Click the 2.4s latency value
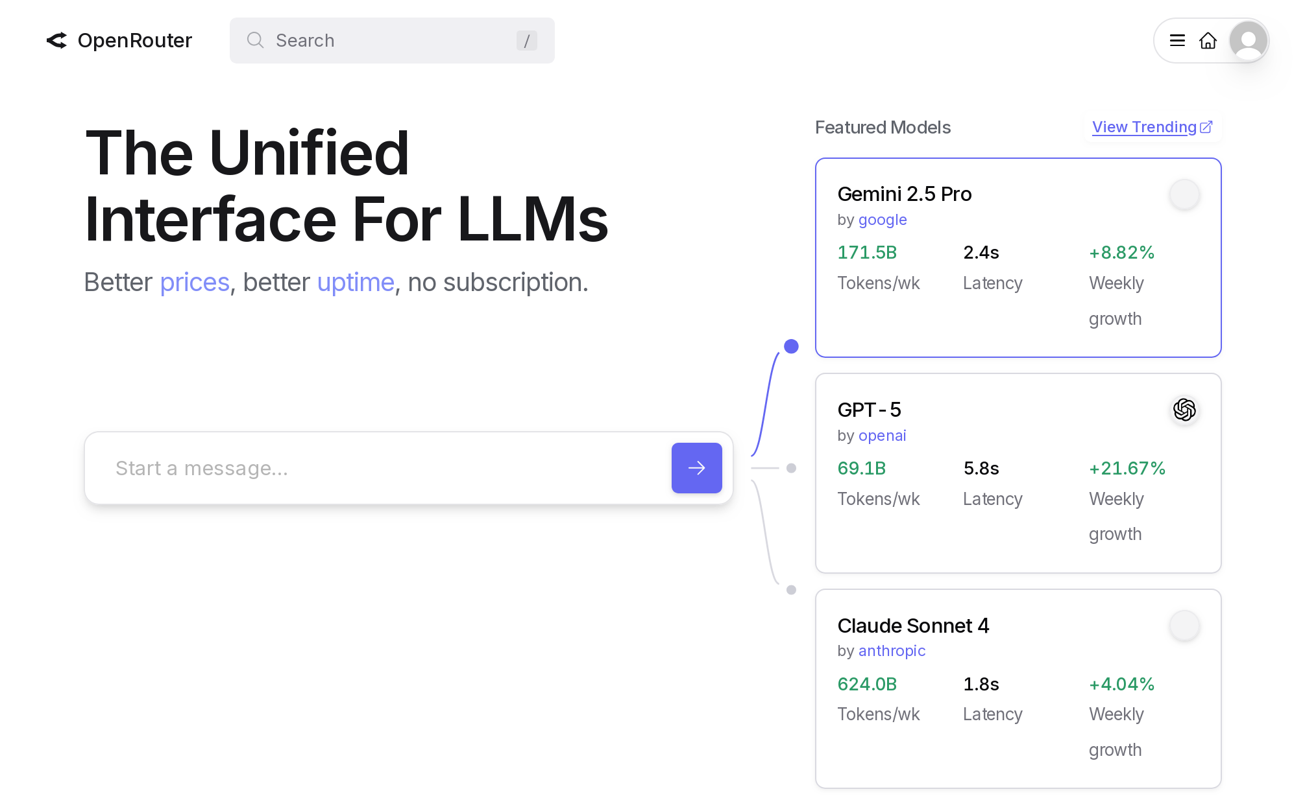This screenshot has width=1305, height=798. coord(981,252)
